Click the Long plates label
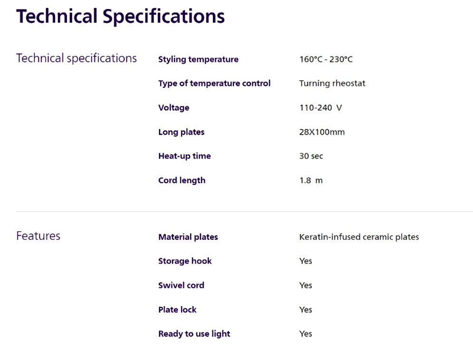This screenshot has height=351, width=473. [181, 132]
